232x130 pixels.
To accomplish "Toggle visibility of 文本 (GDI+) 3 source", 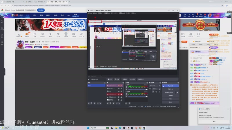I will click(119, 94).
